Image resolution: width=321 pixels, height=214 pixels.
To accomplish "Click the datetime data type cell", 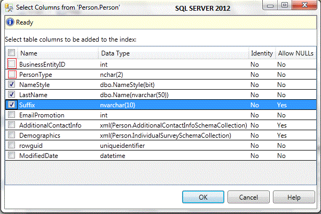I will [x=113, y=156].
